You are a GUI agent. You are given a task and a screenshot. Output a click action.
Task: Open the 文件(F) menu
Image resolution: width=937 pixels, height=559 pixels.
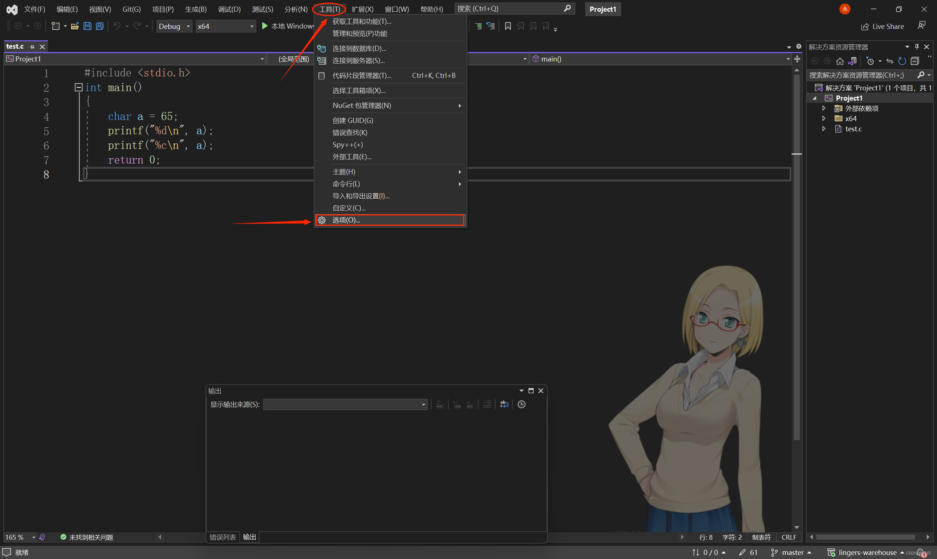click(34, 9)
